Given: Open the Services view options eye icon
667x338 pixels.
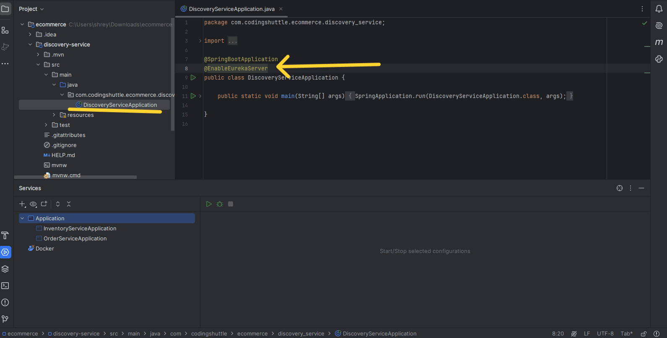Looking at the screenshot, I should pyautogui.click(x=33, y=204).
